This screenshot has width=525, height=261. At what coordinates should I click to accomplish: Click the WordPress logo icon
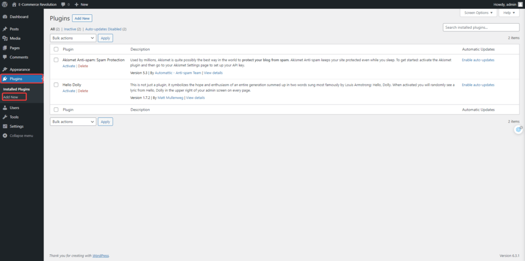(x=5, y=4)
